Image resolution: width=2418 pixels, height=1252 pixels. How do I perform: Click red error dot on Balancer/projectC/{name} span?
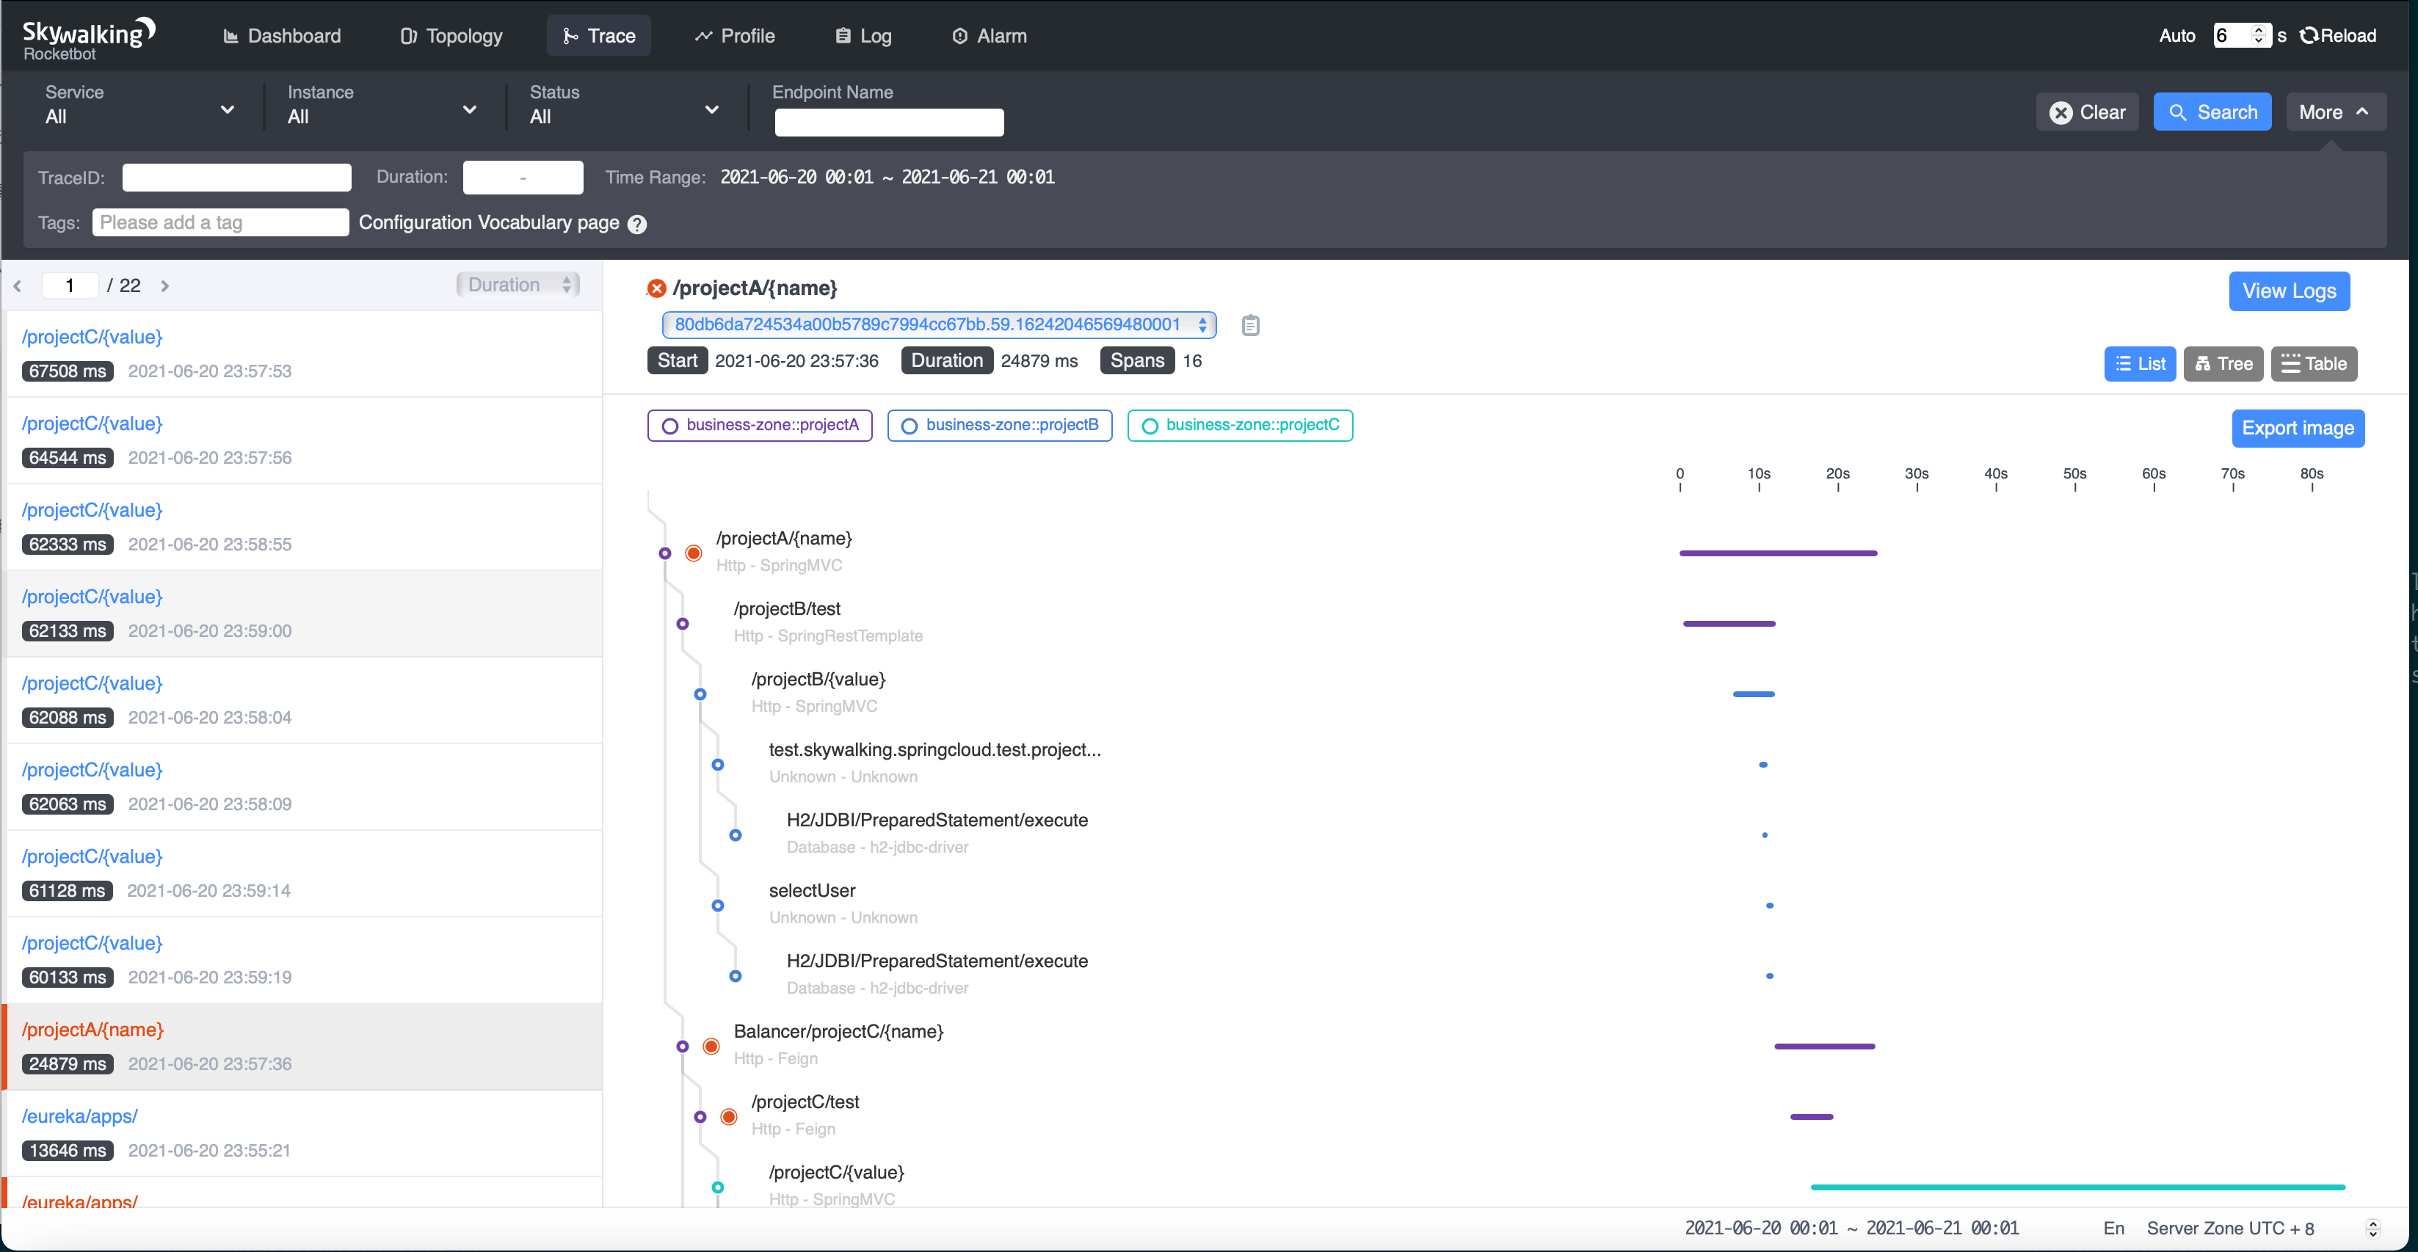click(711, 1046)
